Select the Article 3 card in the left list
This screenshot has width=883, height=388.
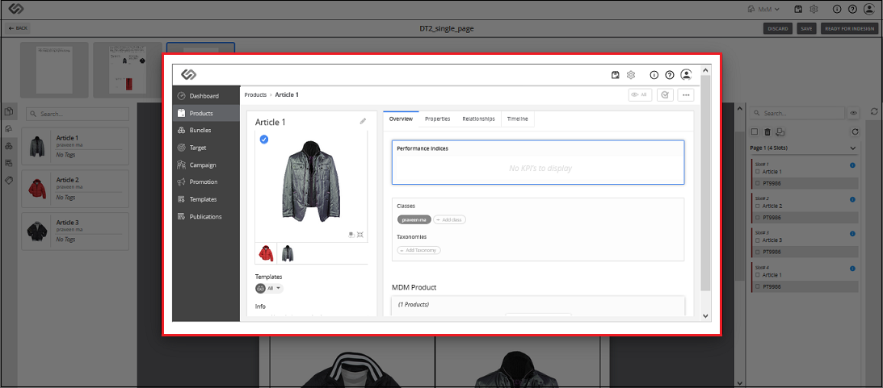(75, 232)
